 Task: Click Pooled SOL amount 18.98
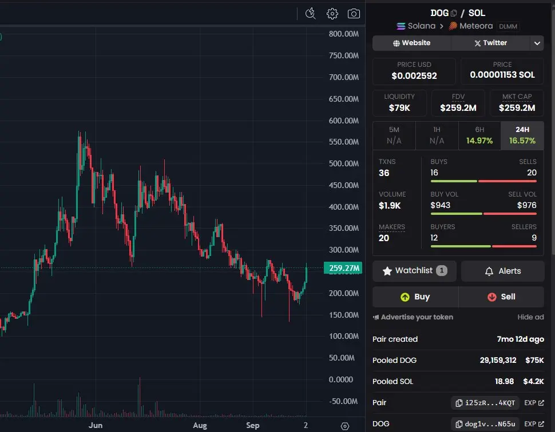click(x=505, y=382)
